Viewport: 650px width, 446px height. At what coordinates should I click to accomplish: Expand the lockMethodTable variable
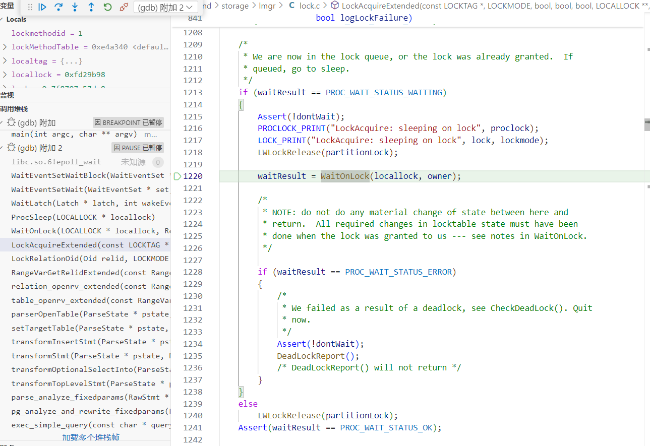point(5,47)
